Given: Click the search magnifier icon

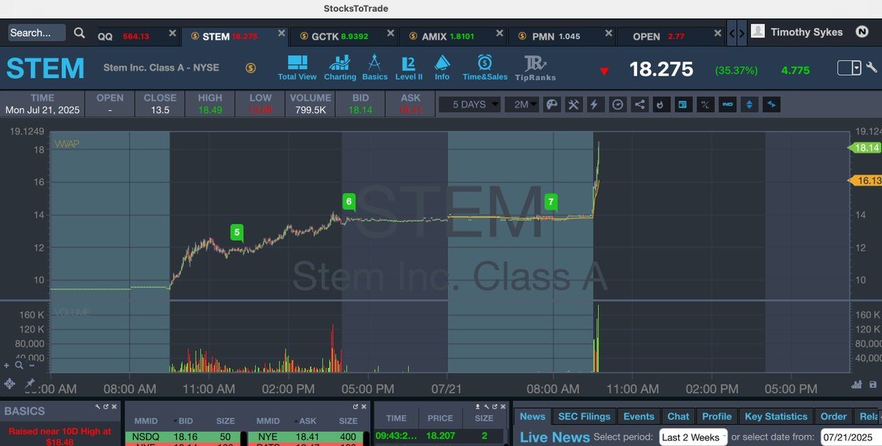Looking at the screenshot, I should click(x=79, y=33).
